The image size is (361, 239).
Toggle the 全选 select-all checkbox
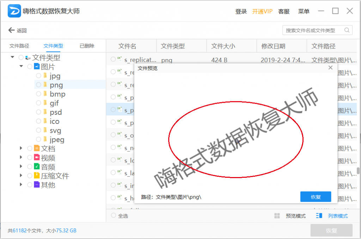click(113, 215)
